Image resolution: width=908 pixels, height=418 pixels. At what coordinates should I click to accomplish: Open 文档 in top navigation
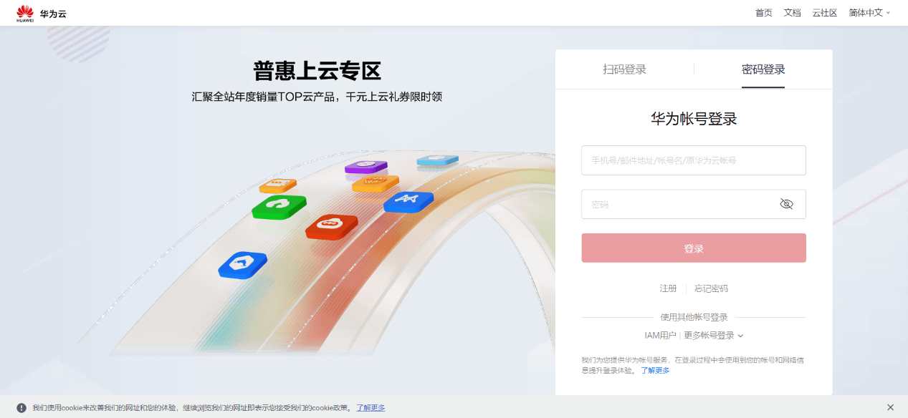tap(792, 13)
